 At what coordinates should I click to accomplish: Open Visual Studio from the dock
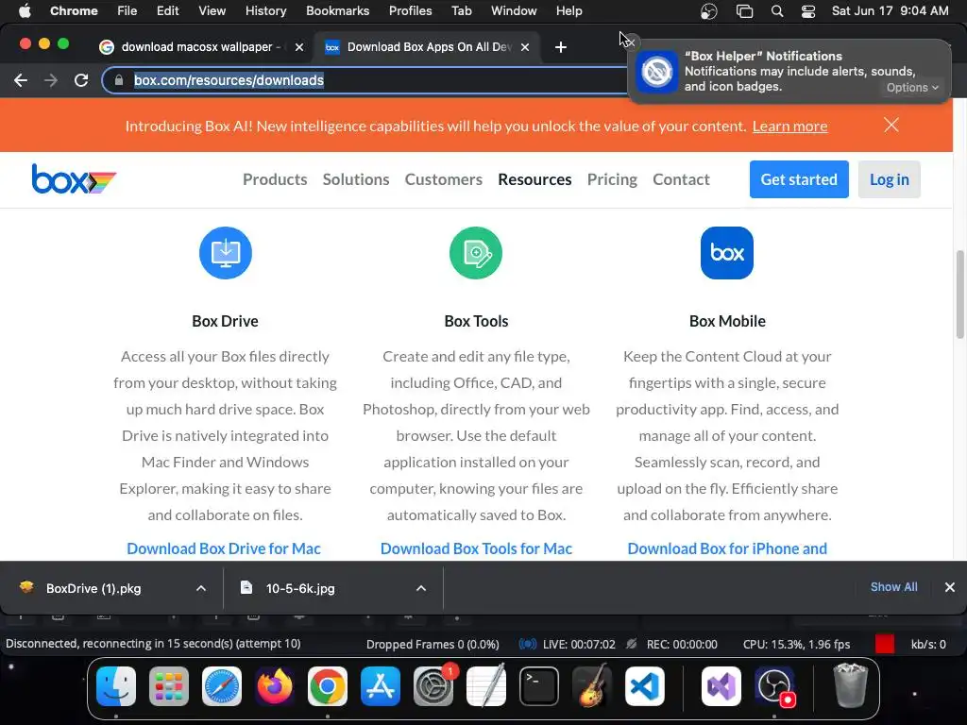[721, 686]
